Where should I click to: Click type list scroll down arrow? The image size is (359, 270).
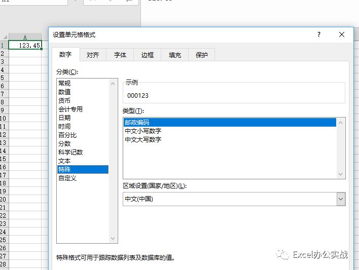340,174
